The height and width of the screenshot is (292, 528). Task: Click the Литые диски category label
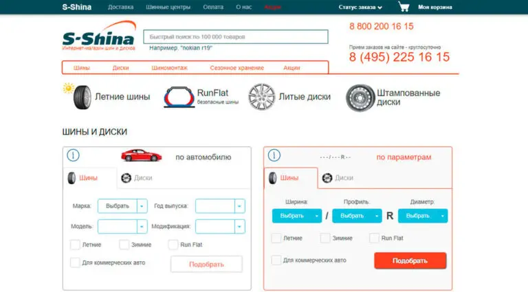coord(305,97)
